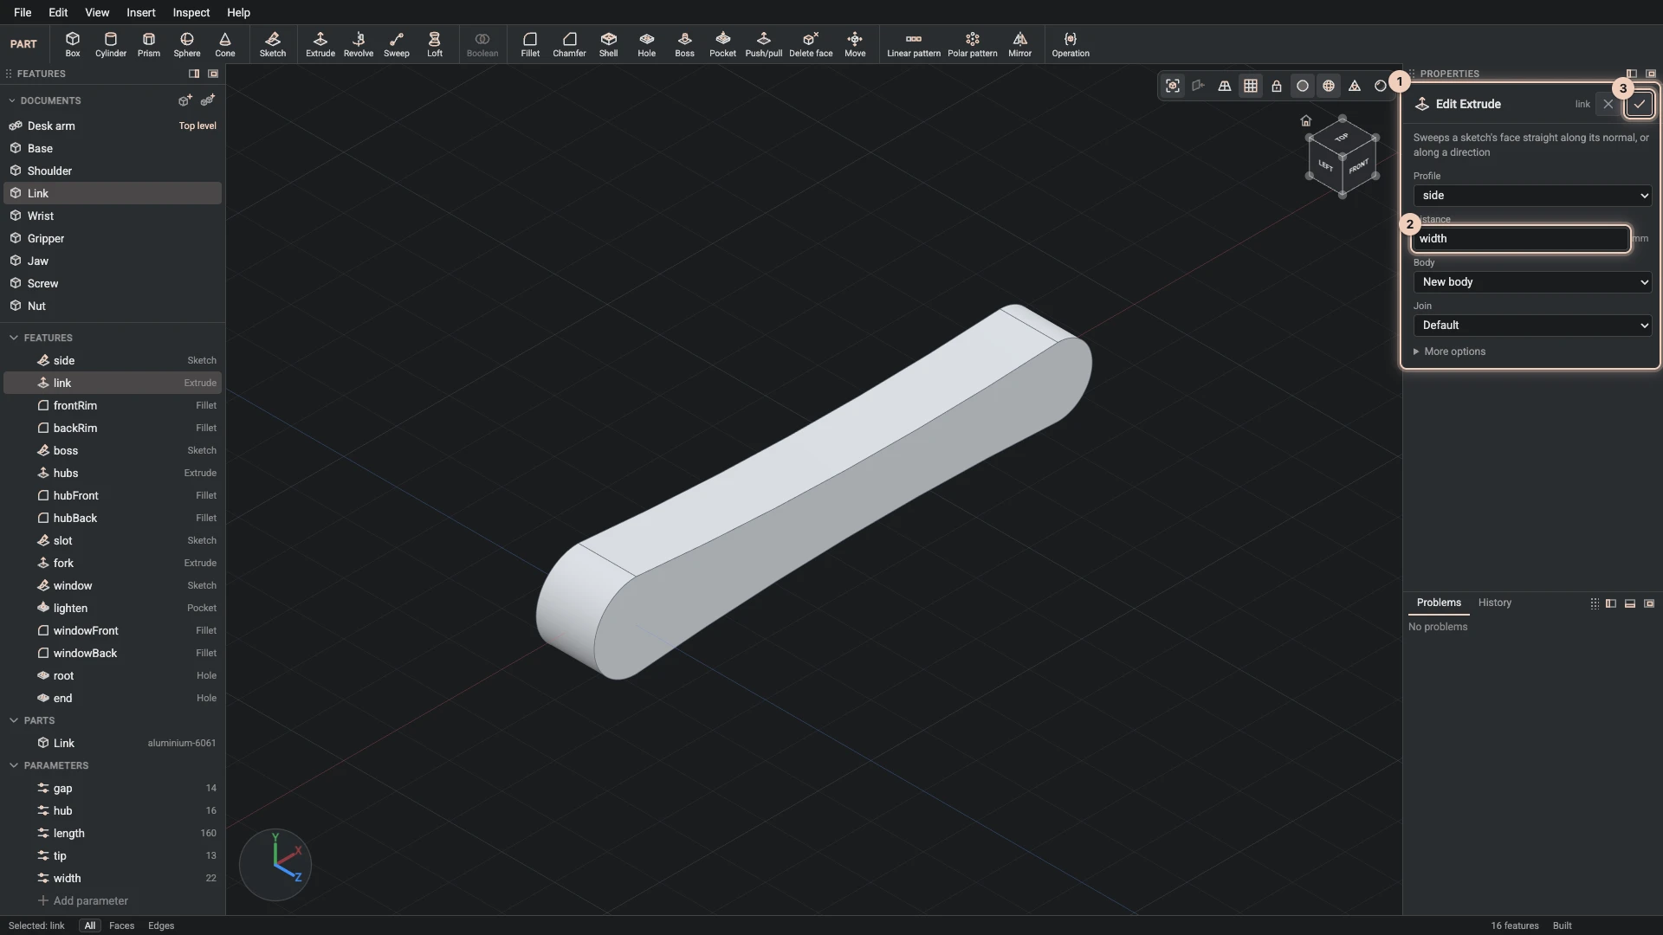Add a new part document

pyautogui.click(x=184, y=100)
